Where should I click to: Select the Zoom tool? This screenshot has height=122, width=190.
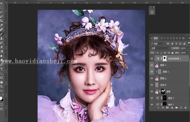point(1,86)
